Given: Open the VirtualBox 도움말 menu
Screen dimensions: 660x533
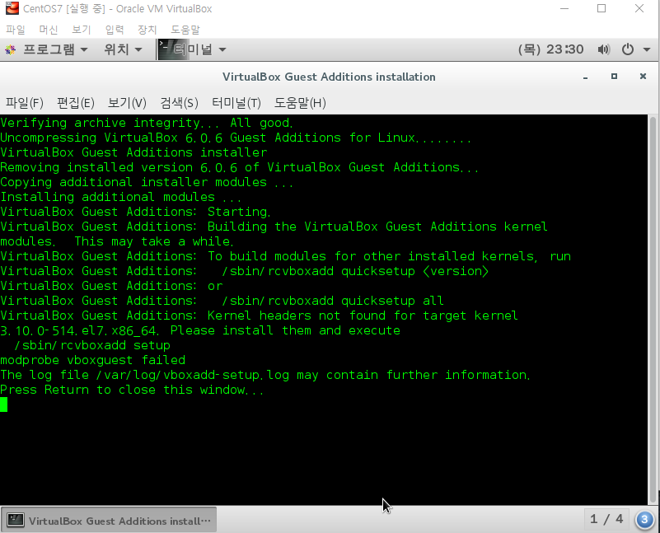Looking at the screenshot, I should click(x=185, y=30).
